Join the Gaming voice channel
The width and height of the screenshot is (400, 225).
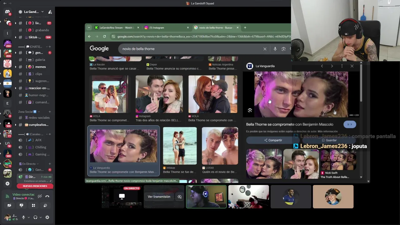pos(35,154)
